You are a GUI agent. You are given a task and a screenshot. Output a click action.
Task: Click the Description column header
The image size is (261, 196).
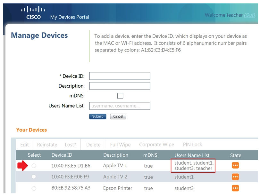[x=116, y=155]
